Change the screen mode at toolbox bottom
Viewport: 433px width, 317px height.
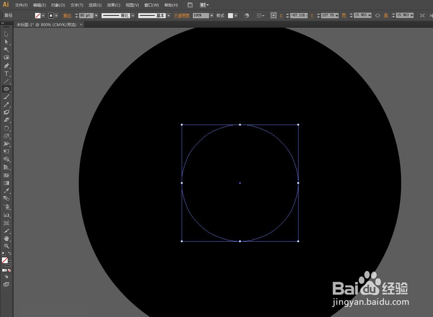[6, 284]
